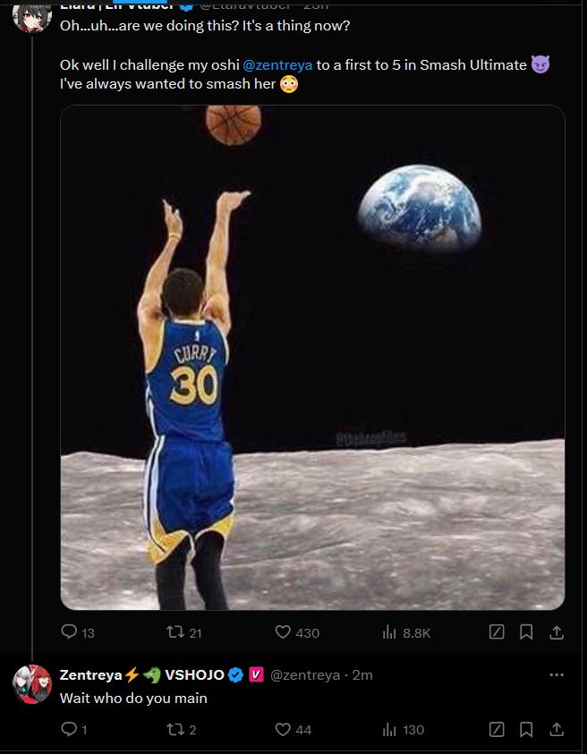Open Zentreya's profile avatar
Viewport: 587px width, 754px height.
point(31,683)
